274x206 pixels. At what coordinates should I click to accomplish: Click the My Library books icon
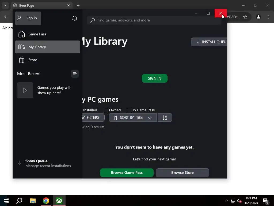[x=22, y=47]
